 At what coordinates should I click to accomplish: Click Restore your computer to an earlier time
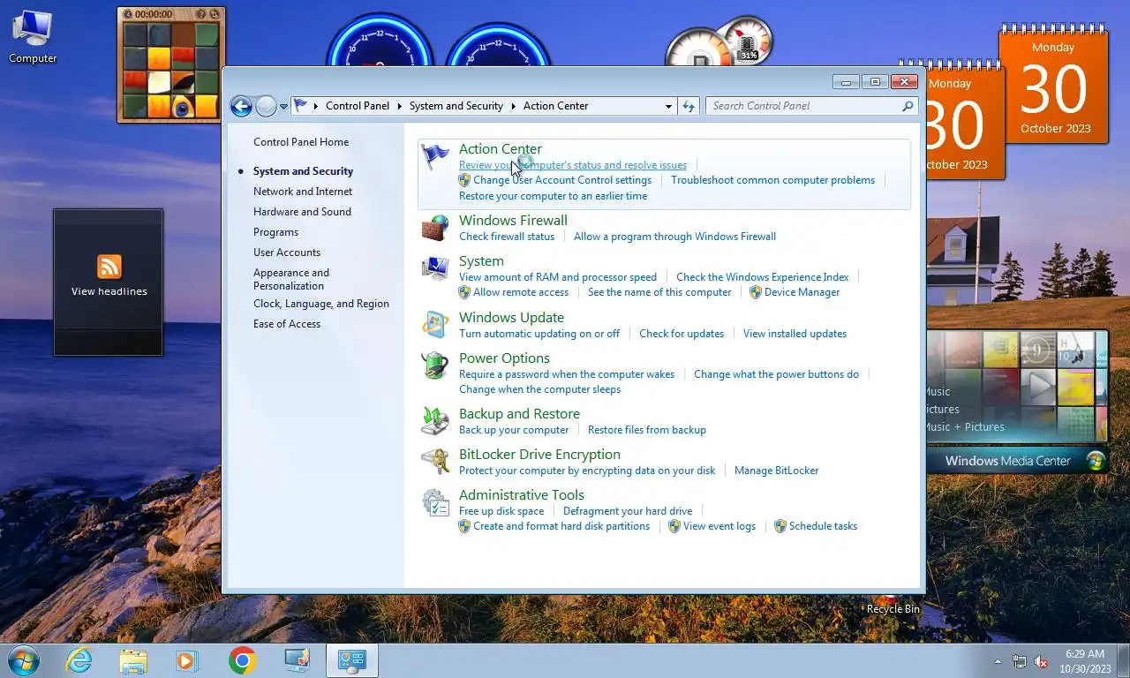pos(553,196)
